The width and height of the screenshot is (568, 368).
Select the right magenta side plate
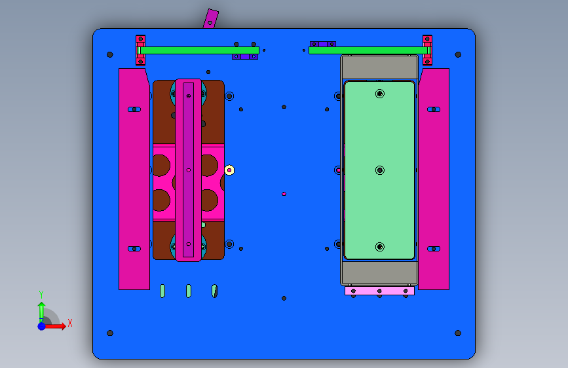[x=434, y=179]
